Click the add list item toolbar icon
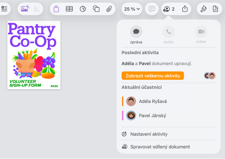 (4, 9)
